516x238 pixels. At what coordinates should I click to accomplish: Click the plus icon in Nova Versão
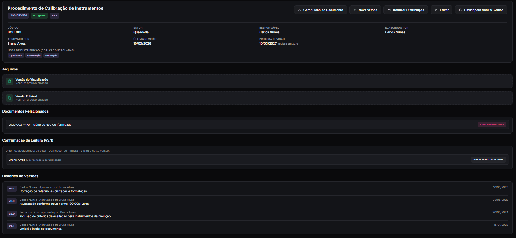coord(355,10)
